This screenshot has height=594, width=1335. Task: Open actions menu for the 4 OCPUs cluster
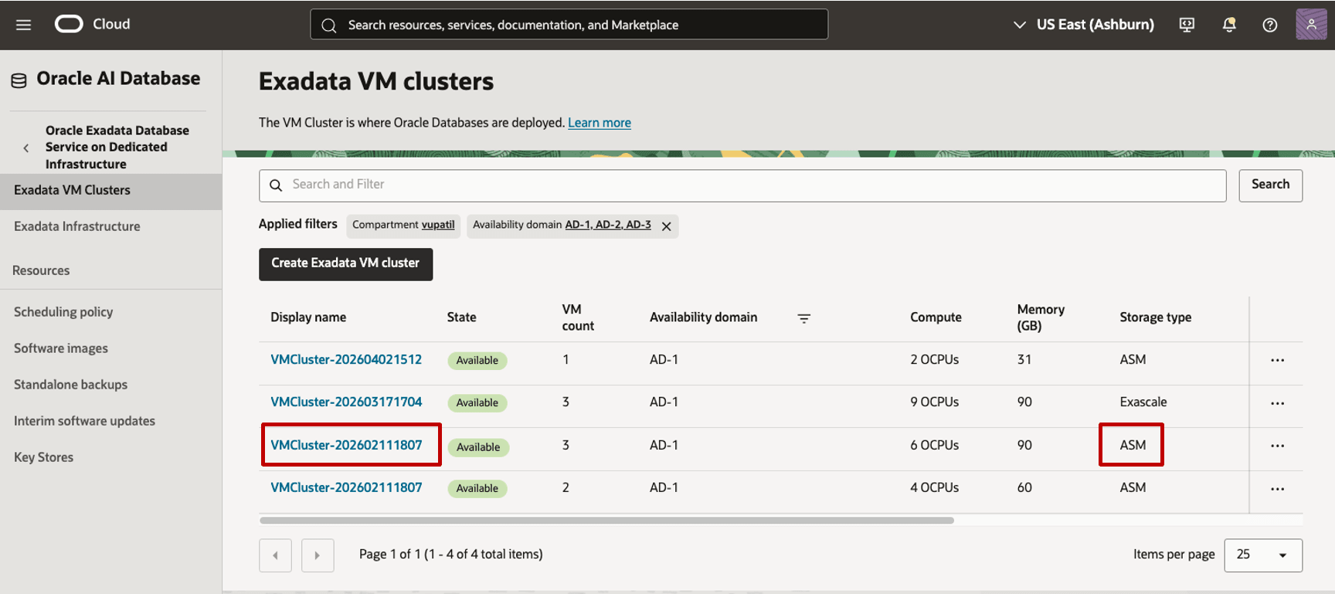pyautogui.click(x=1277, y=489)
